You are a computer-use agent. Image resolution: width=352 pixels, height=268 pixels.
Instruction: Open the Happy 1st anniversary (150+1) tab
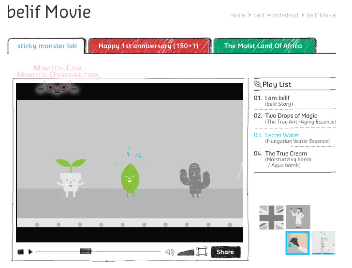click(148, 46)
